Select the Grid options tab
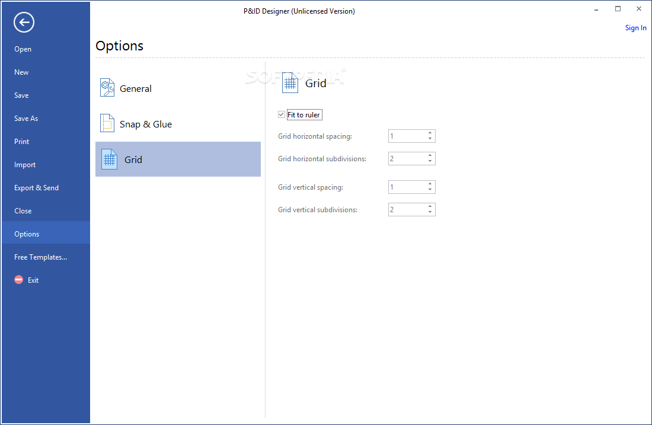This screenshot has height=425, width=652. click(178, 159)
